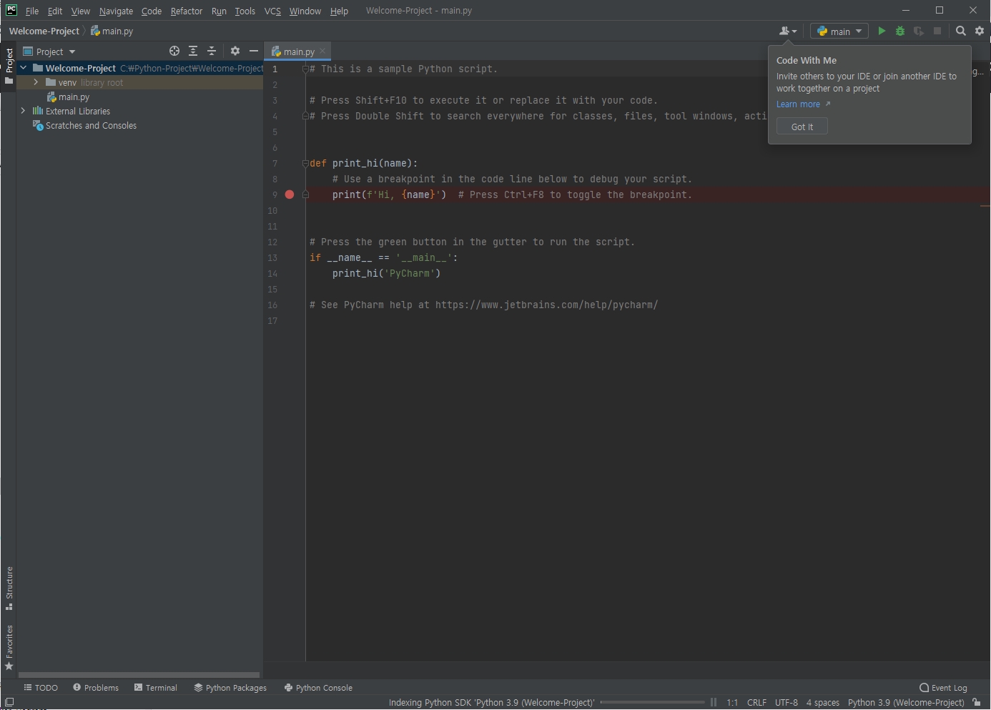991x710 pixels.
Task: Expand External Libraries node
Action: [x=24, y=111]
